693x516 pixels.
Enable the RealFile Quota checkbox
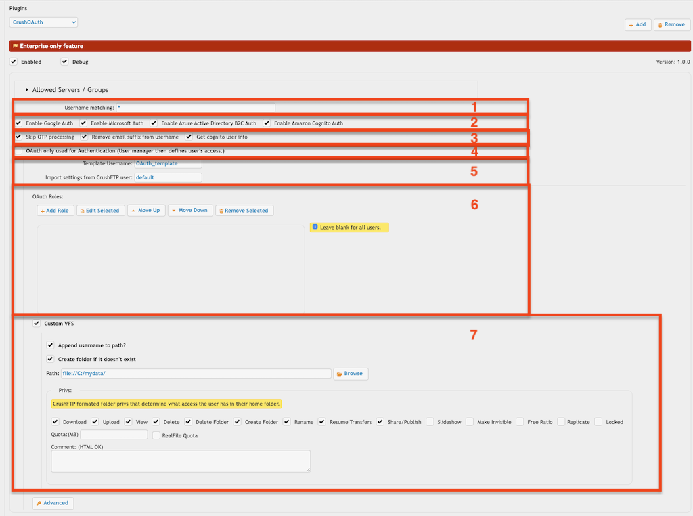[x=156, y=435]
